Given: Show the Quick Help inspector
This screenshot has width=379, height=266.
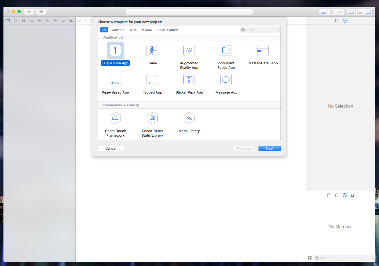Looking at the screenshot, I should coord(344,20).
